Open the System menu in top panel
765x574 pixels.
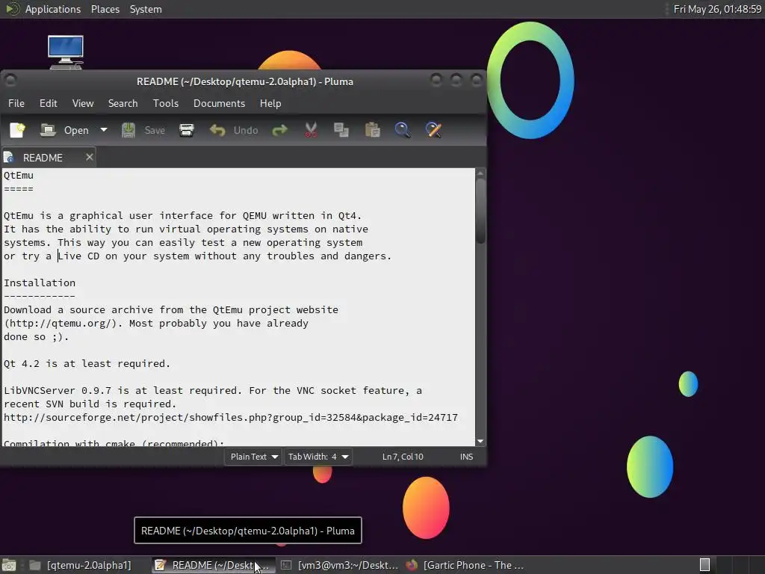[146, 9]
